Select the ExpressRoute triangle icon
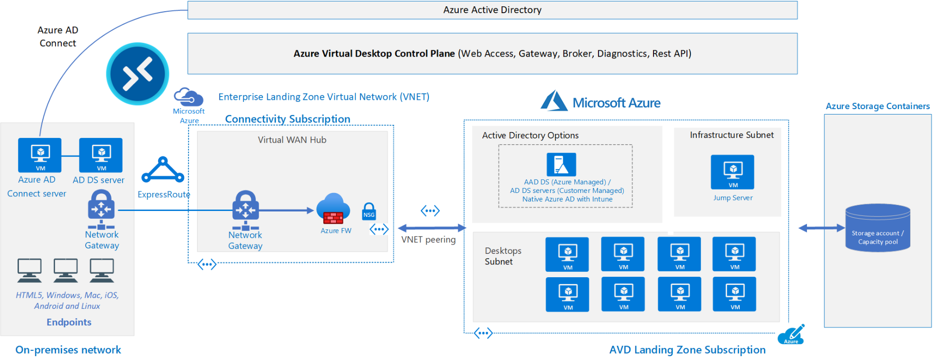This screenshot has height=362, width=934. (163, 171)
